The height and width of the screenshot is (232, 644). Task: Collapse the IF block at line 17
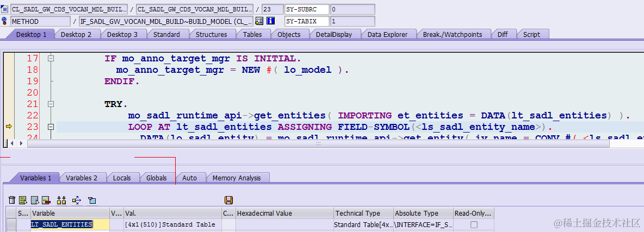tap(51, 58)
